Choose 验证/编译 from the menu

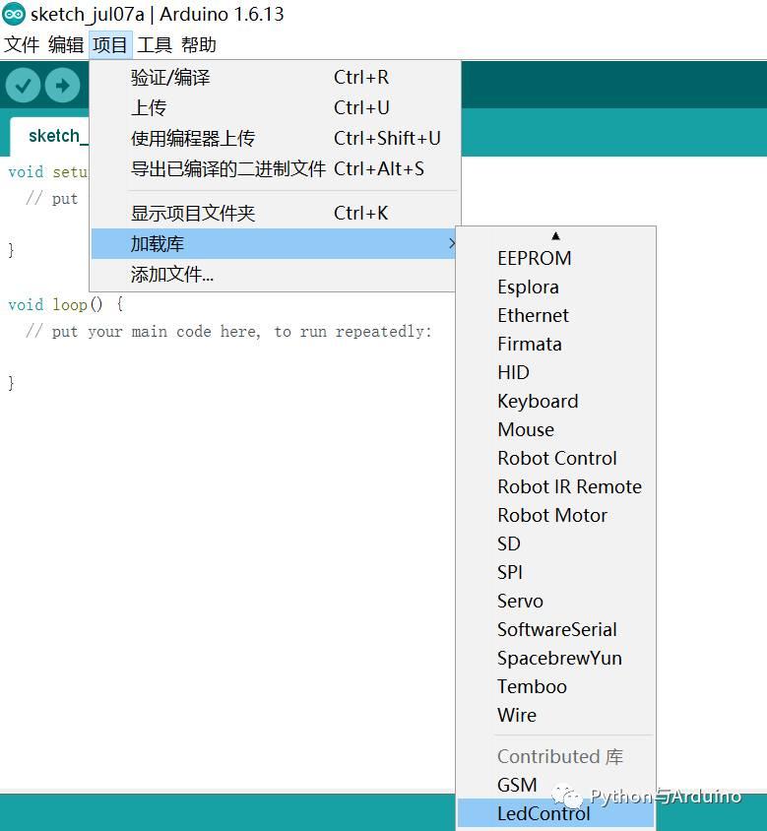coord(273,78)
